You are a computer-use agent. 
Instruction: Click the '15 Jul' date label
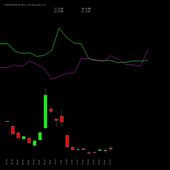(72, 162)
